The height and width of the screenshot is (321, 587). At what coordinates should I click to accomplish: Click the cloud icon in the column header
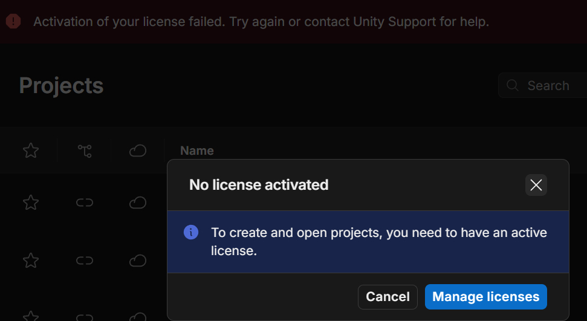coord(138,151)
